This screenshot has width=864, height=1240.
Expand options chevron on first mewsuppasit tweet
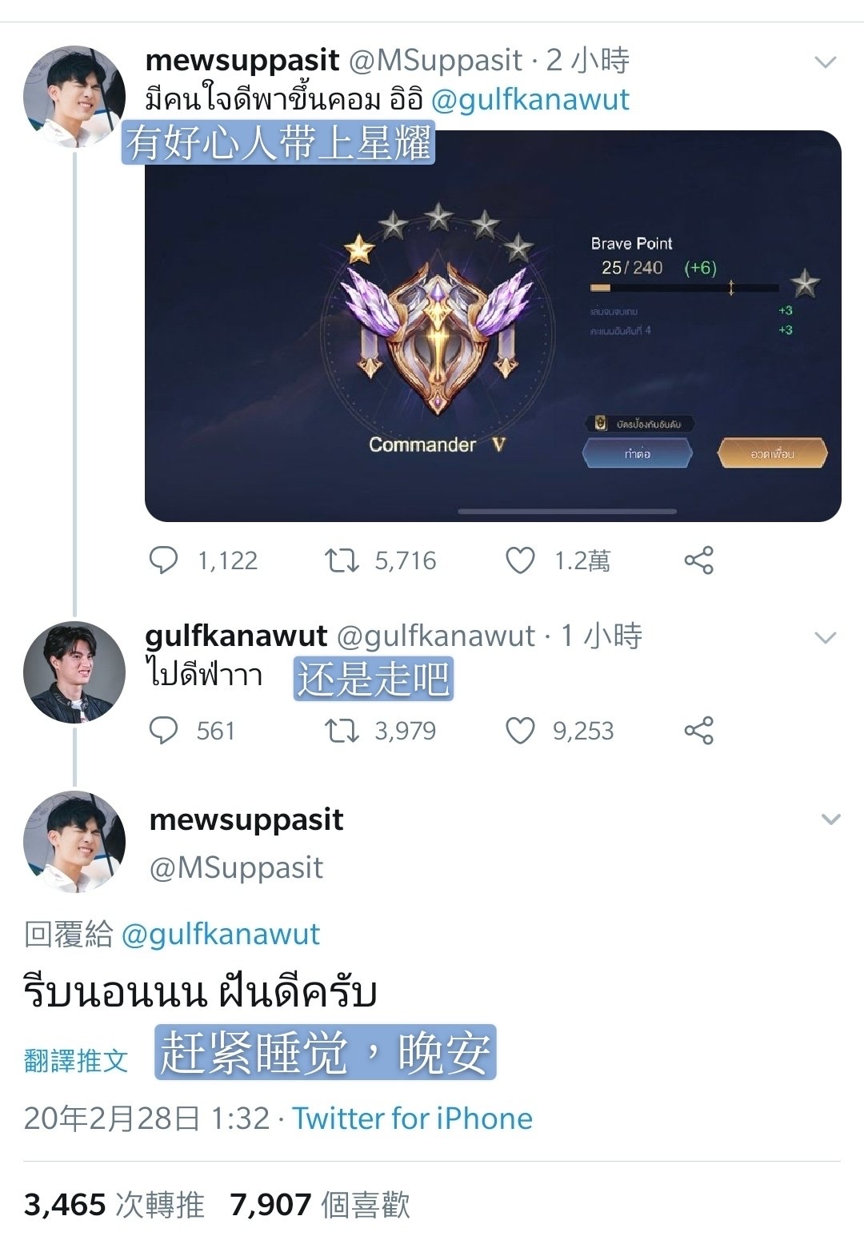click(x=825, y=62)
